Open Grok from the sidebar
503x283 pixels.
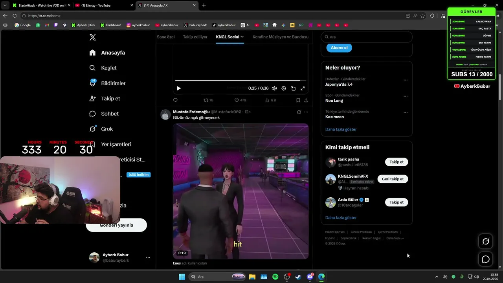coord(101,129)
